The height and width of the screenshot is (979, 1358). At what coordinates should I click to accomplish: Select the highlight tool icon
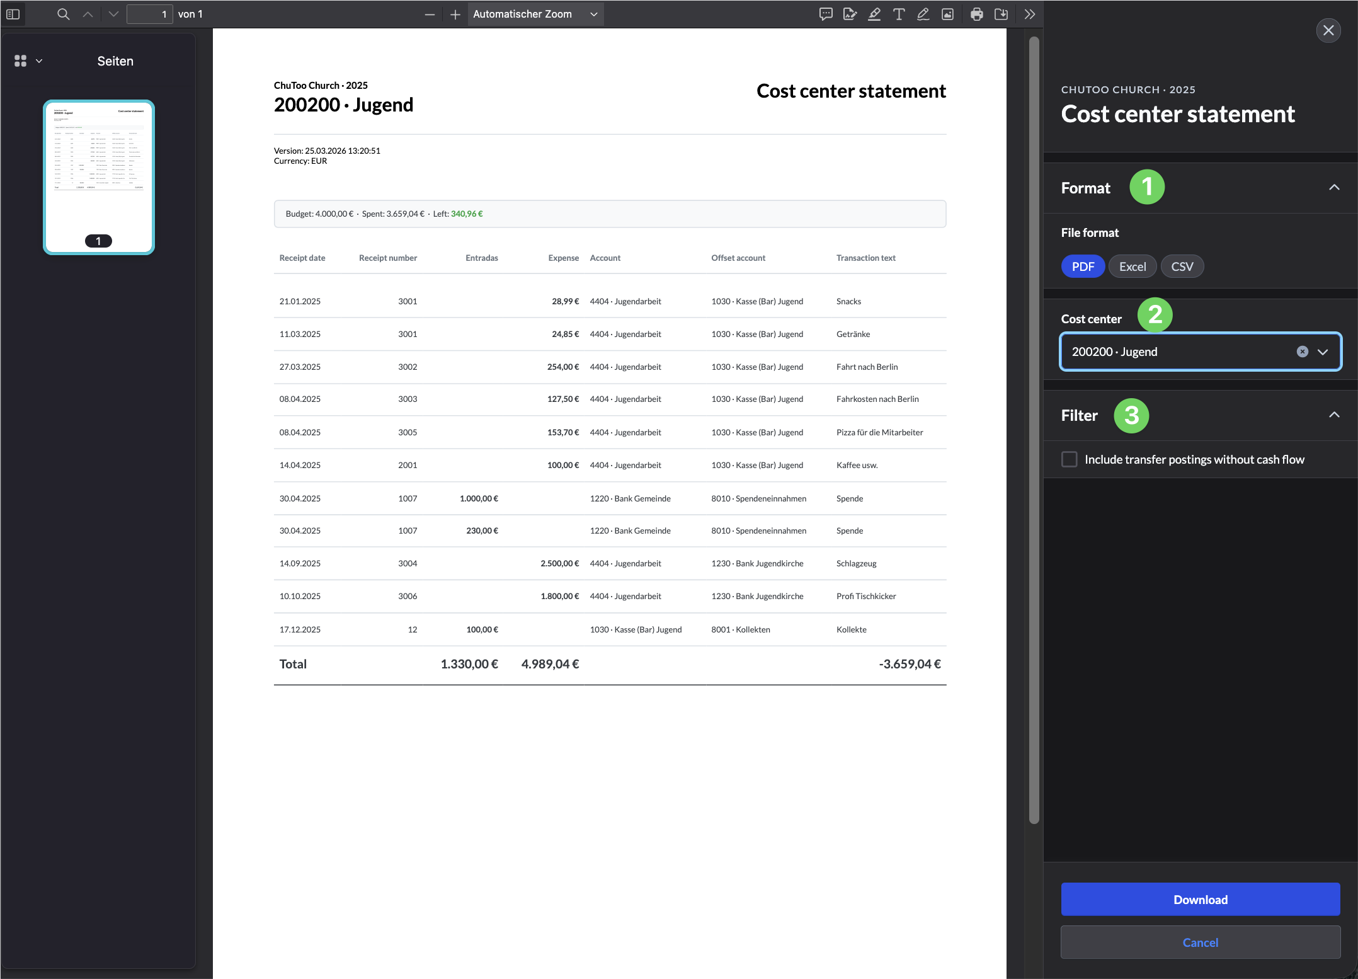point(874,14)
